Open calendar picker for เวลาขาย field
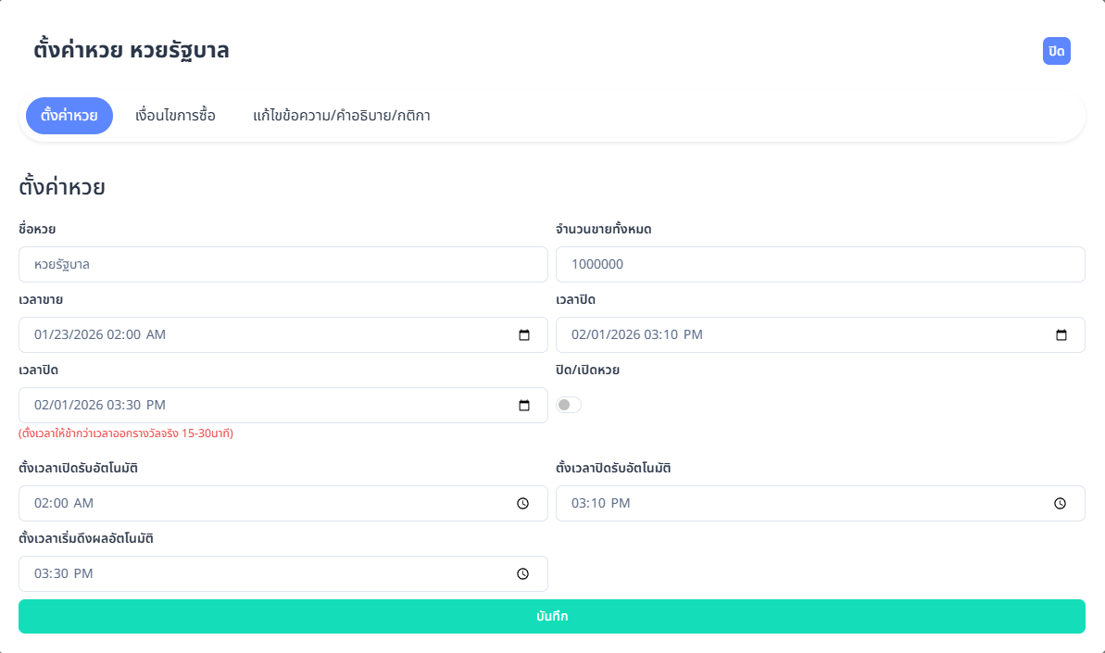The height and width of the screenshot is (653, 1105). click(524, 335)
